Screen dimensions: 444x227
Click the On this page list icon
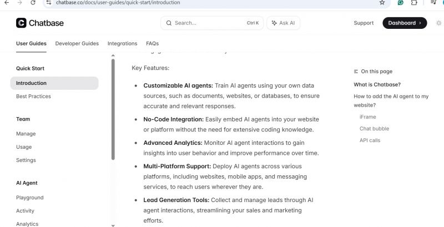tap(356, 72)
